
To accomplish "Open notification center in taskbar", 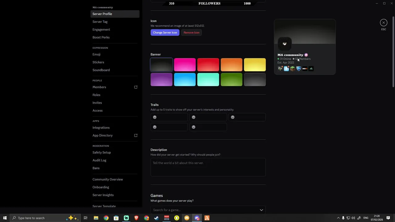I will 388,218.
